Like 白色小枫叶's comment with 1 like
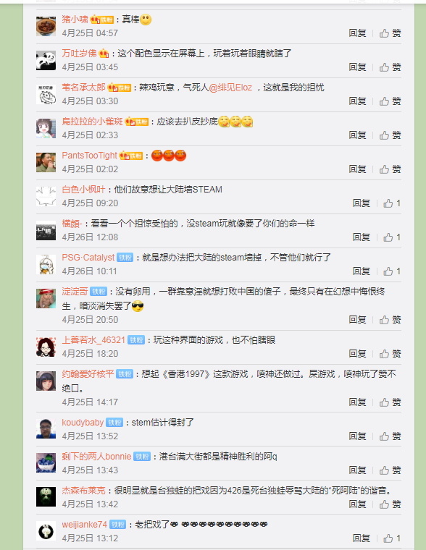The image size is (426, 550). click(392, 203)
